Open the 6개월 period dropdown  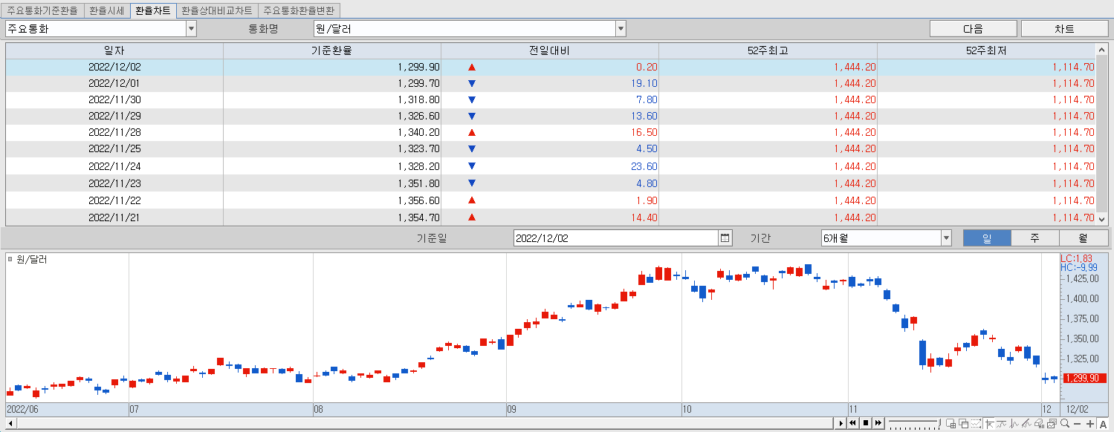pos(946,238)
